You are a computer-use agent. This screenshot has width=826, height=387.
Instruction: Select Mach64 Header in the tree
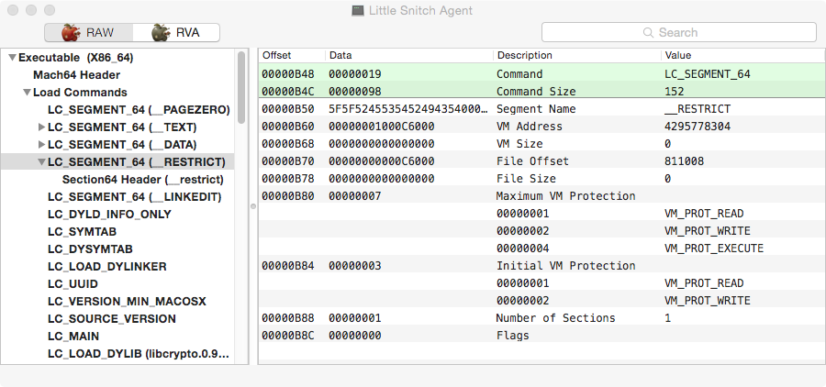point(76,75)
